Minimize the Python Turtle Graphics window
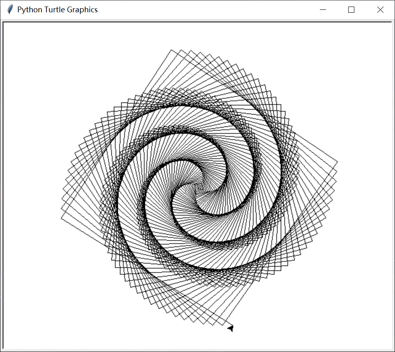Image resolution: width=395 pixels, height=352 pixels. 323,9
